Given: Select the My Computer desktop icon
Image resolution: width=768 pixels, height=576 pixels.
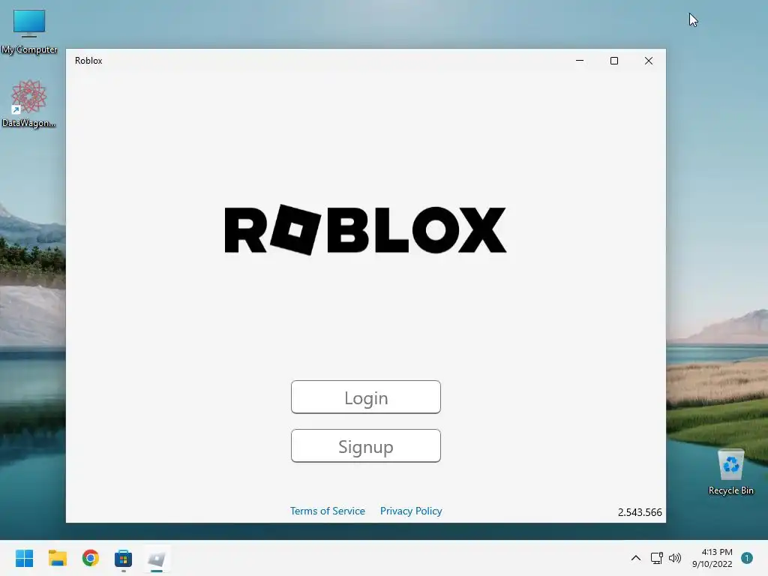Looking at the screenshot, I should (x=29, y=31).
